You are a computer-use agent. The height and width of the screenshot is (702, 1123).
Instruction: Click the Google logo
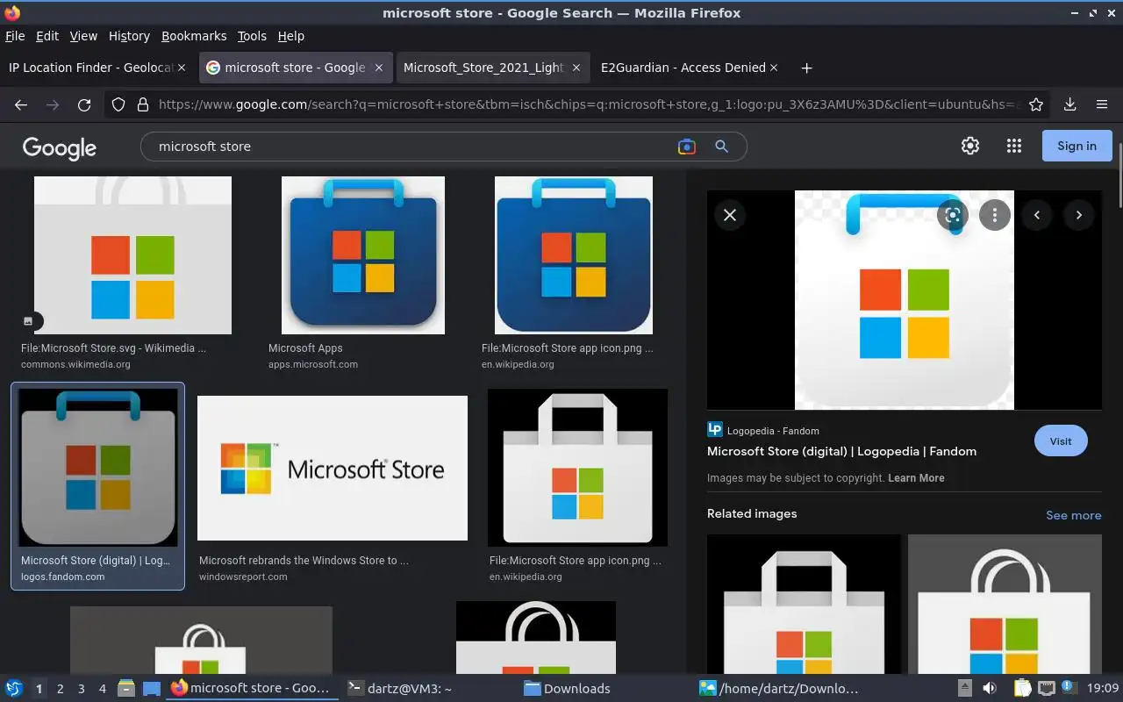click(59, 147)
